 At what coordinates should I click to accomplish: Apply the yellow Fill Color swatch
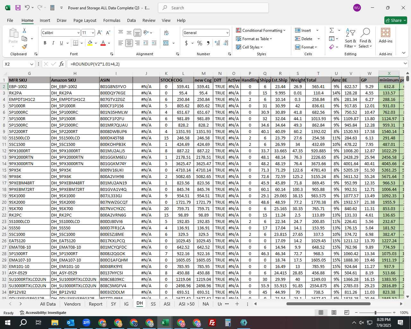[x=90, y=43]
